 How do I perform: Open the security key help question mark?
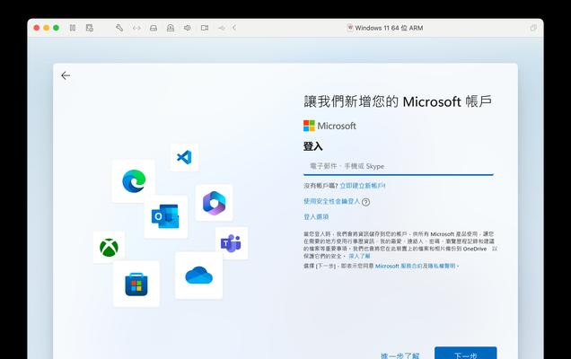tap(366, 202)
